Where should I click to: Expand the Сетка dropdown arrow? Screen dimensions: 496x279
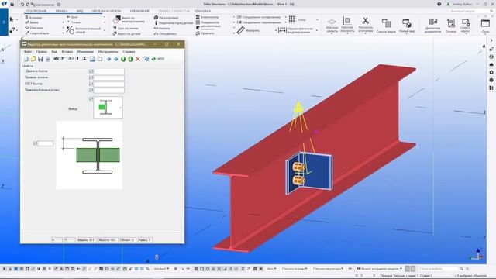pyautogui.click(x=317, y=19)
